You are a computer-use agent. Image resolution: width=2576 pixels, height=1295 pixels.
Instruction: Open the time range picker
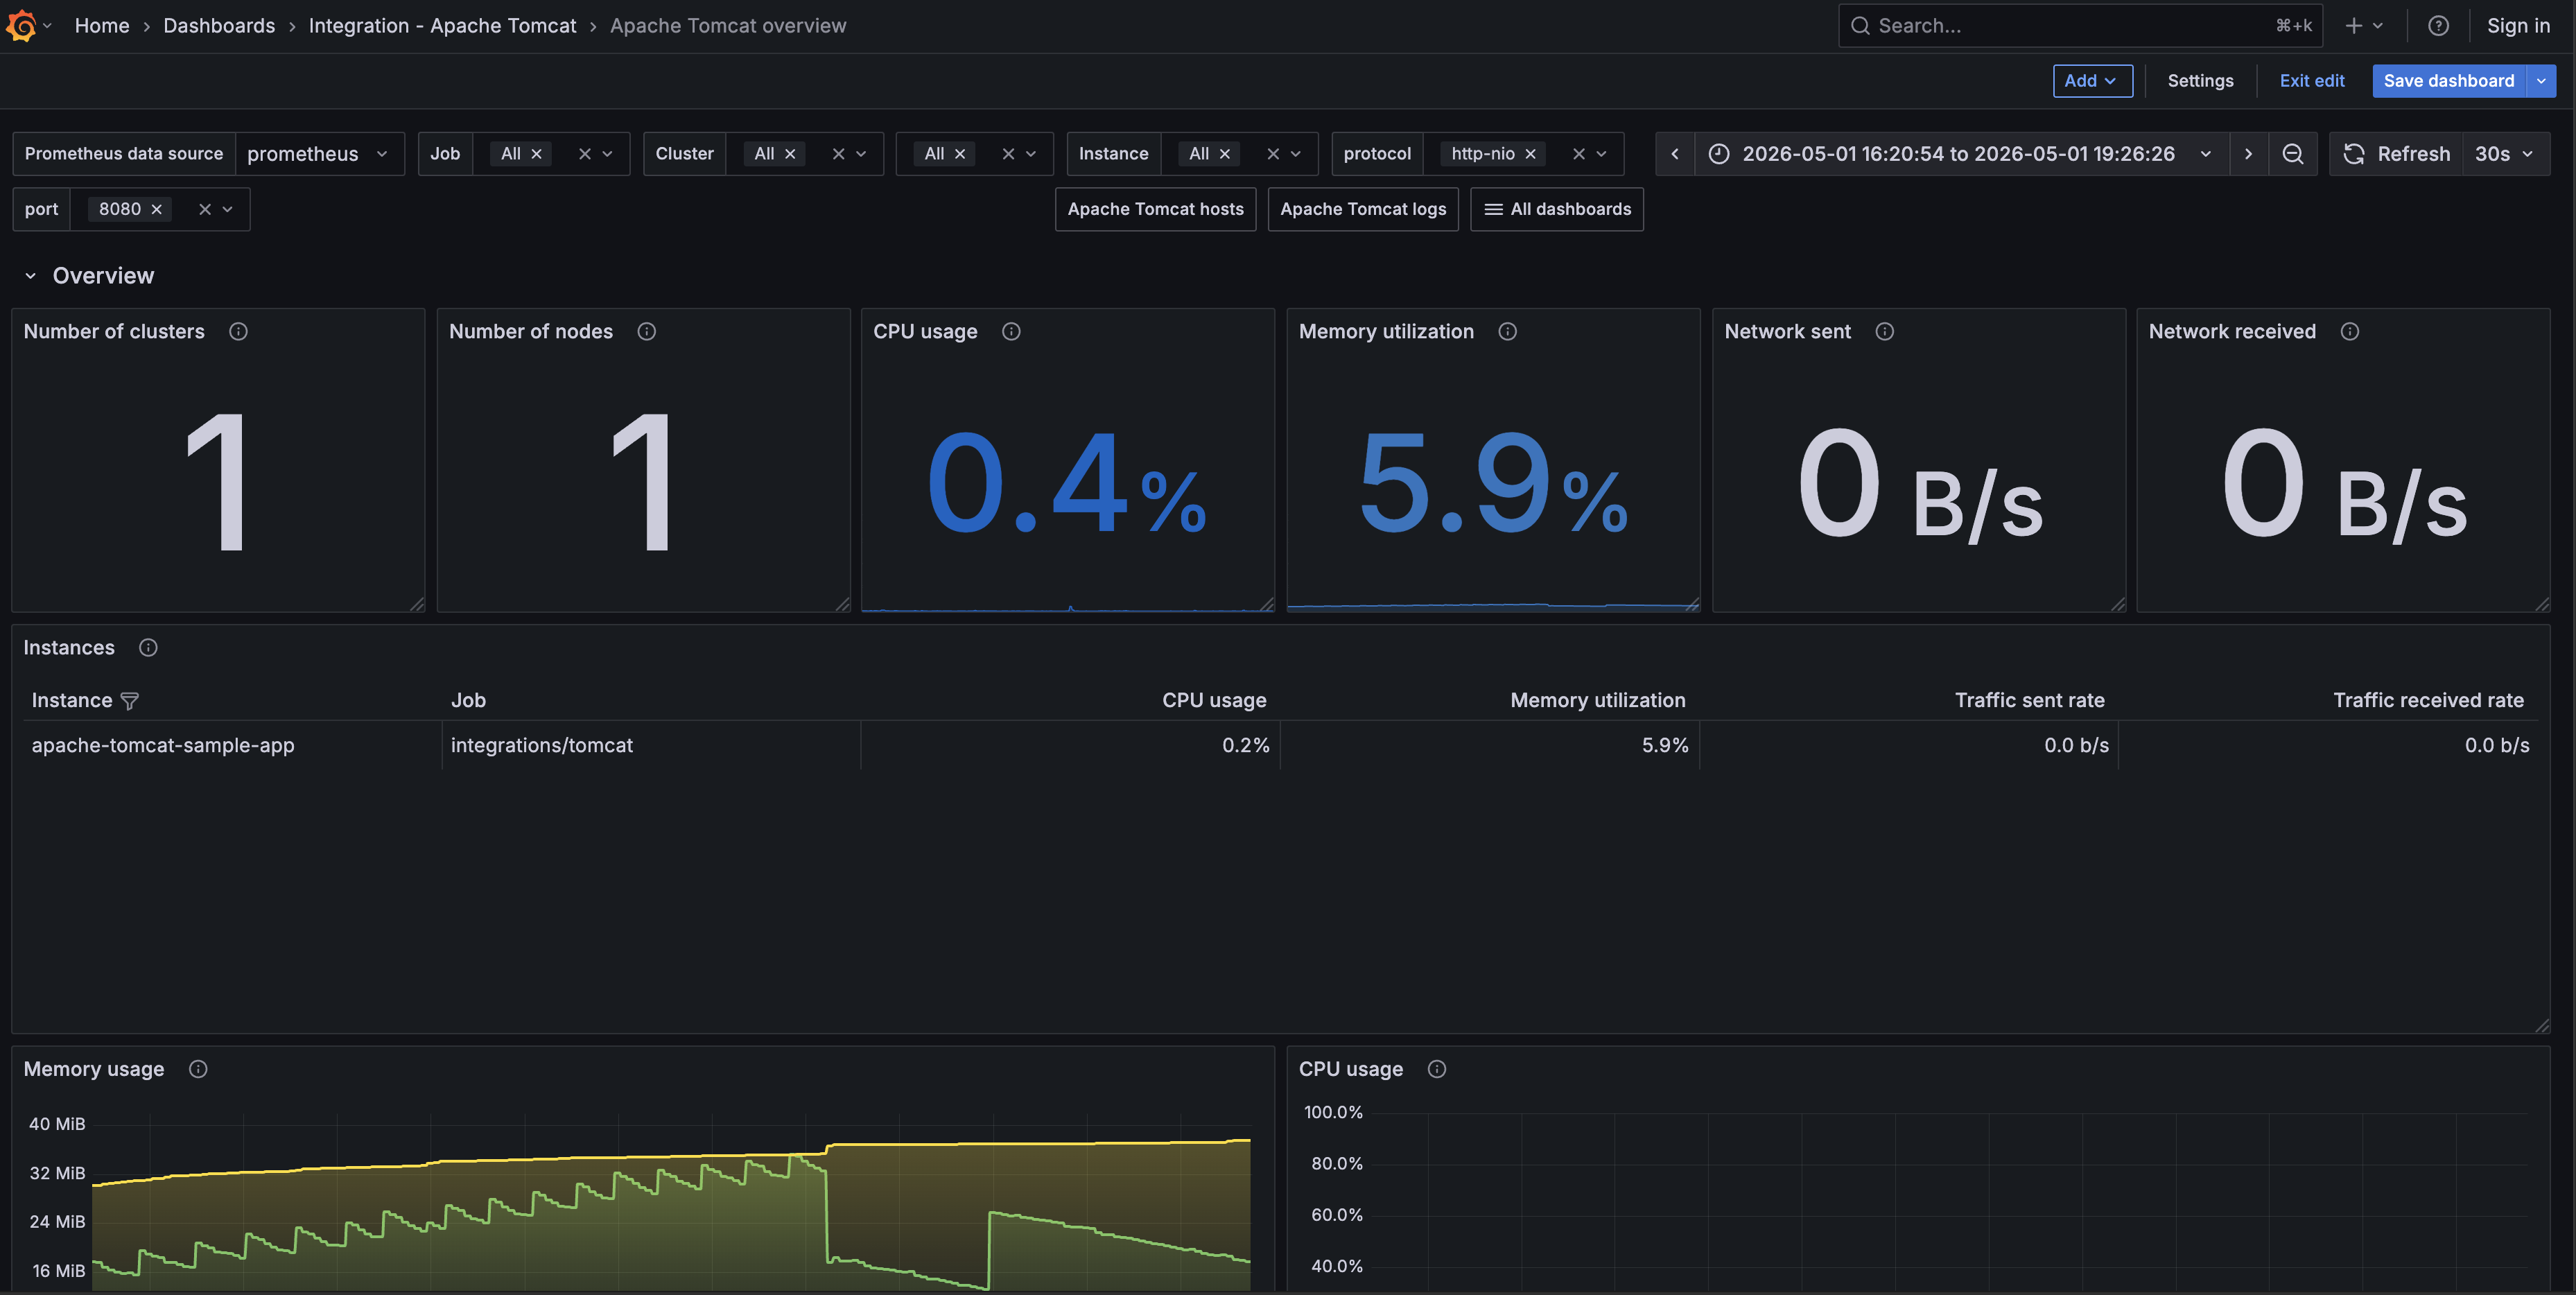[1961, 154]
